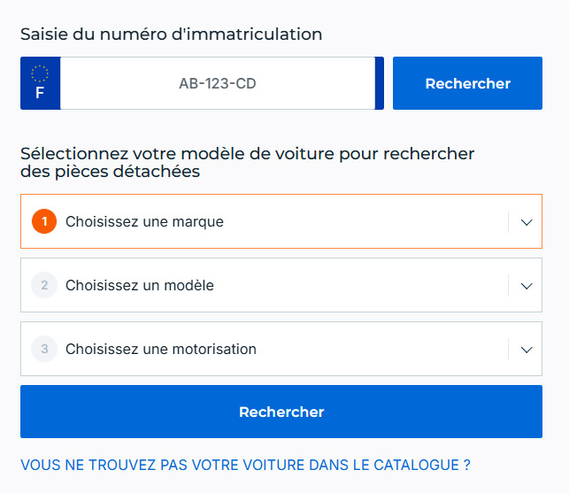Expand the motorisation chevron arrow
The height and width of the screenshot is (493, 569).
tap(527, 350)
